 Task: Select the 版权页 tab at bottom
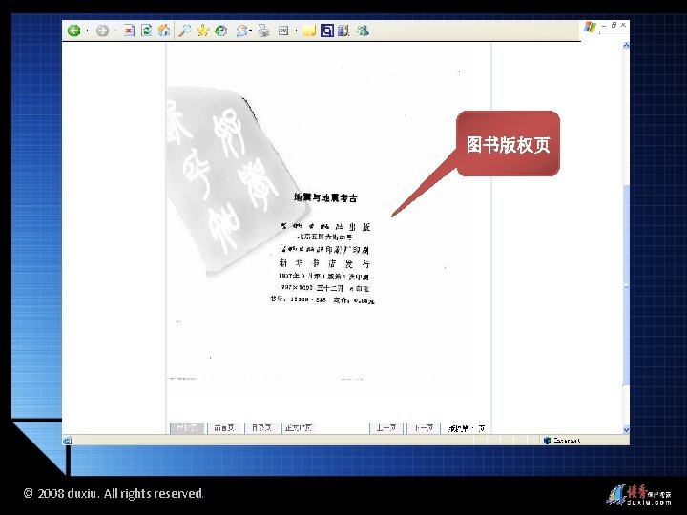pos(187,428)
